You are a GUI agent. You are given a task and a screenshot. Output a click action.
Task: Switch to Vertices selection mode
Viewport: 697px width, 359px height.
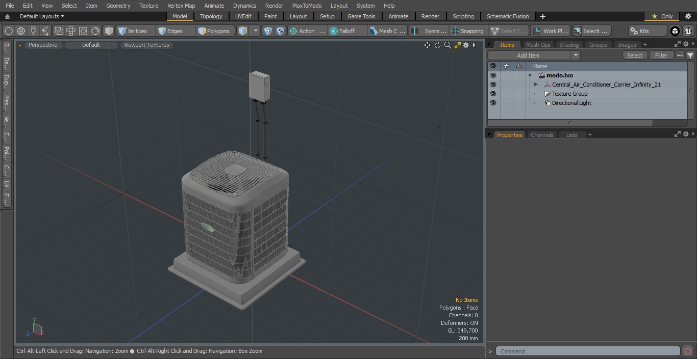pyautogui.click(x=135, y=31)
